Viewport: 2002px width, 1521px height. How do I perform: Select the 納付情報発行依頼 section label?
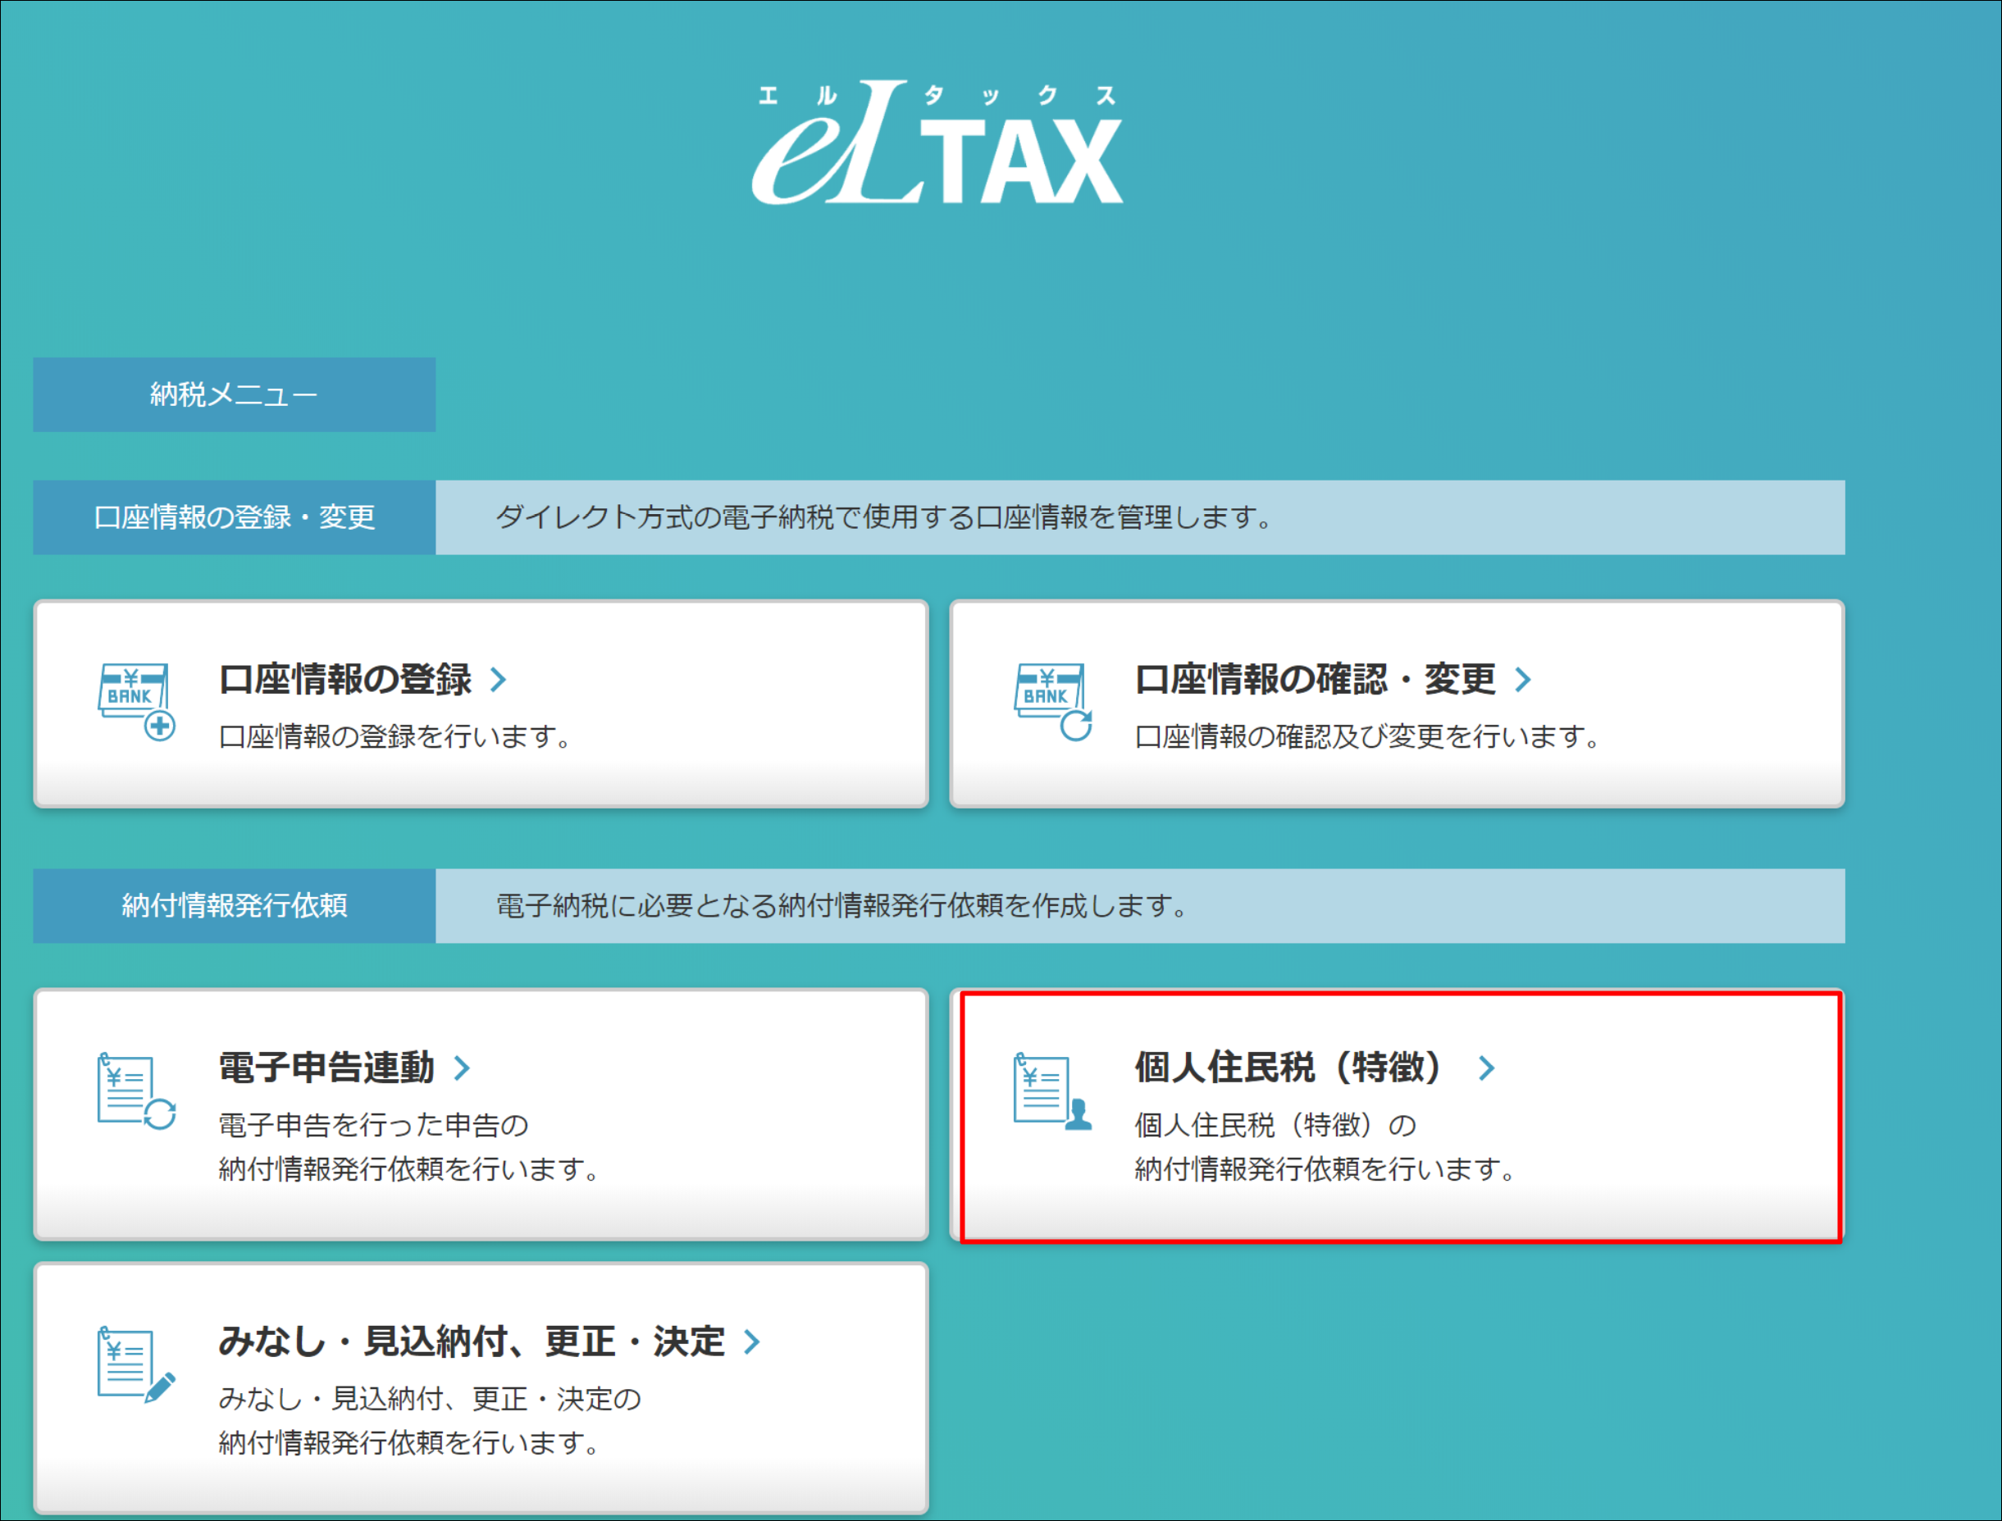tap(235, 906)
